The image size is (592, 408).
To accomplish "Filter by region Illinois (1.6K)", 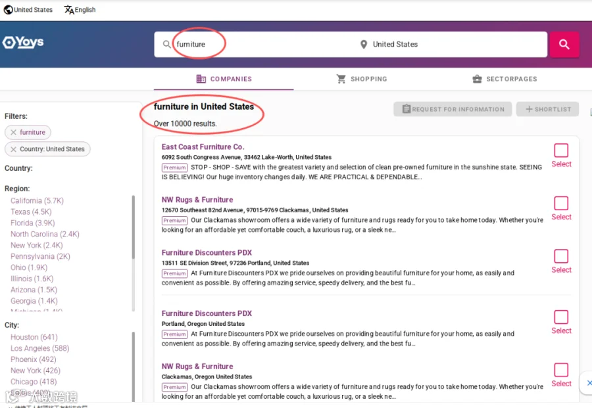I will 32,279.
